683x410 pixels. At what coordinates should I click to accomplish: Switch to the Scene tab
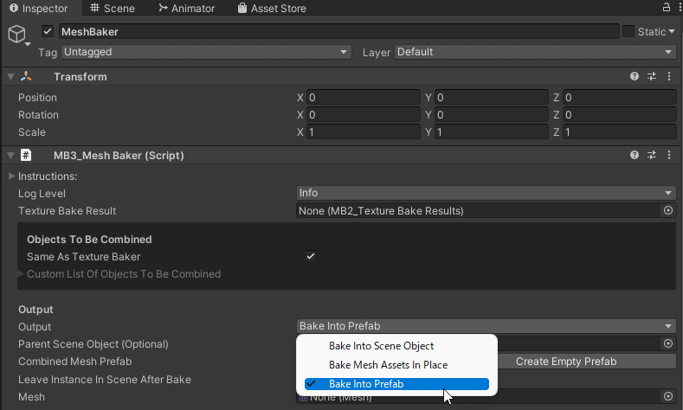pyautogui.click(x=113, y=8)
